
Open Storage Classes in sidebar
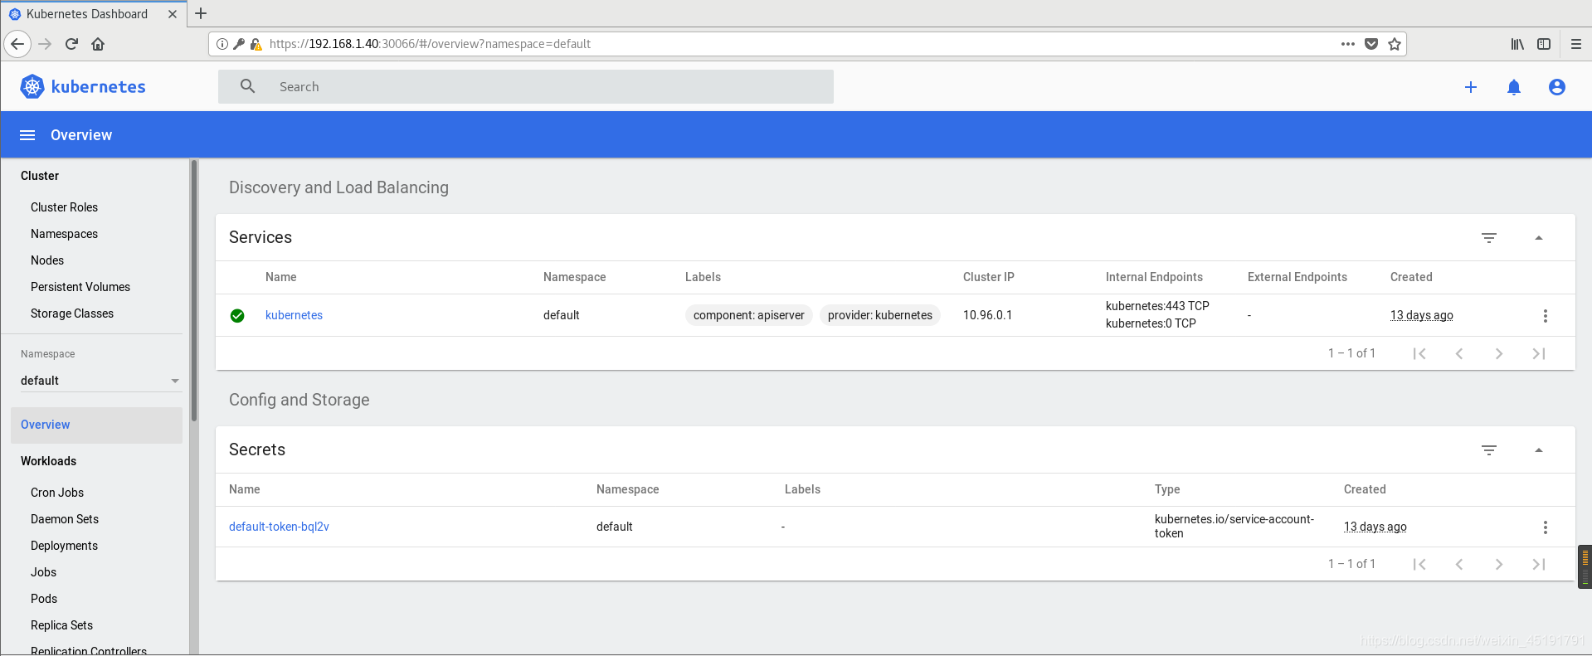(x=72, y=313)
